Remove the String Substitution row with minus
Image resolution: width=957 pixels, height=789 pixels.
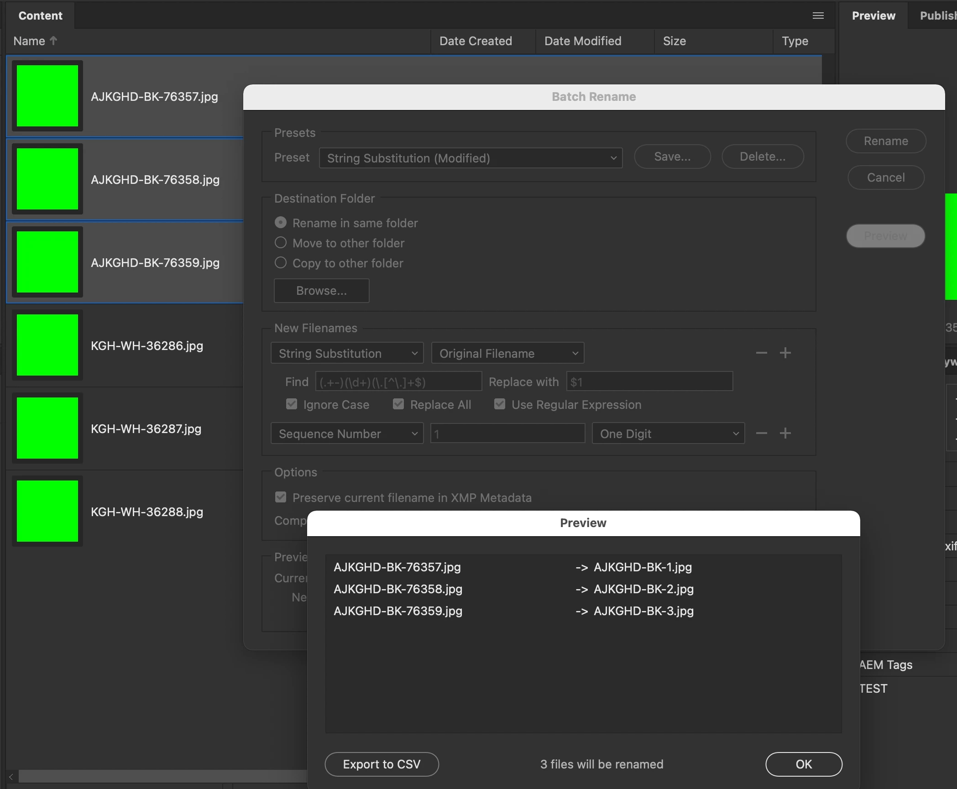761,353
